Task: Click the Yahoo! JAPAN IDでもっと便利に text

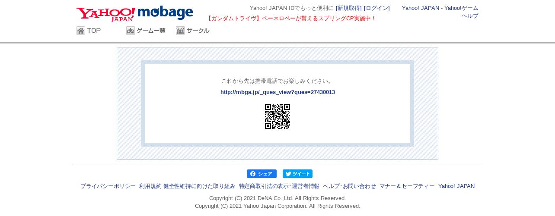Action: 292,8
